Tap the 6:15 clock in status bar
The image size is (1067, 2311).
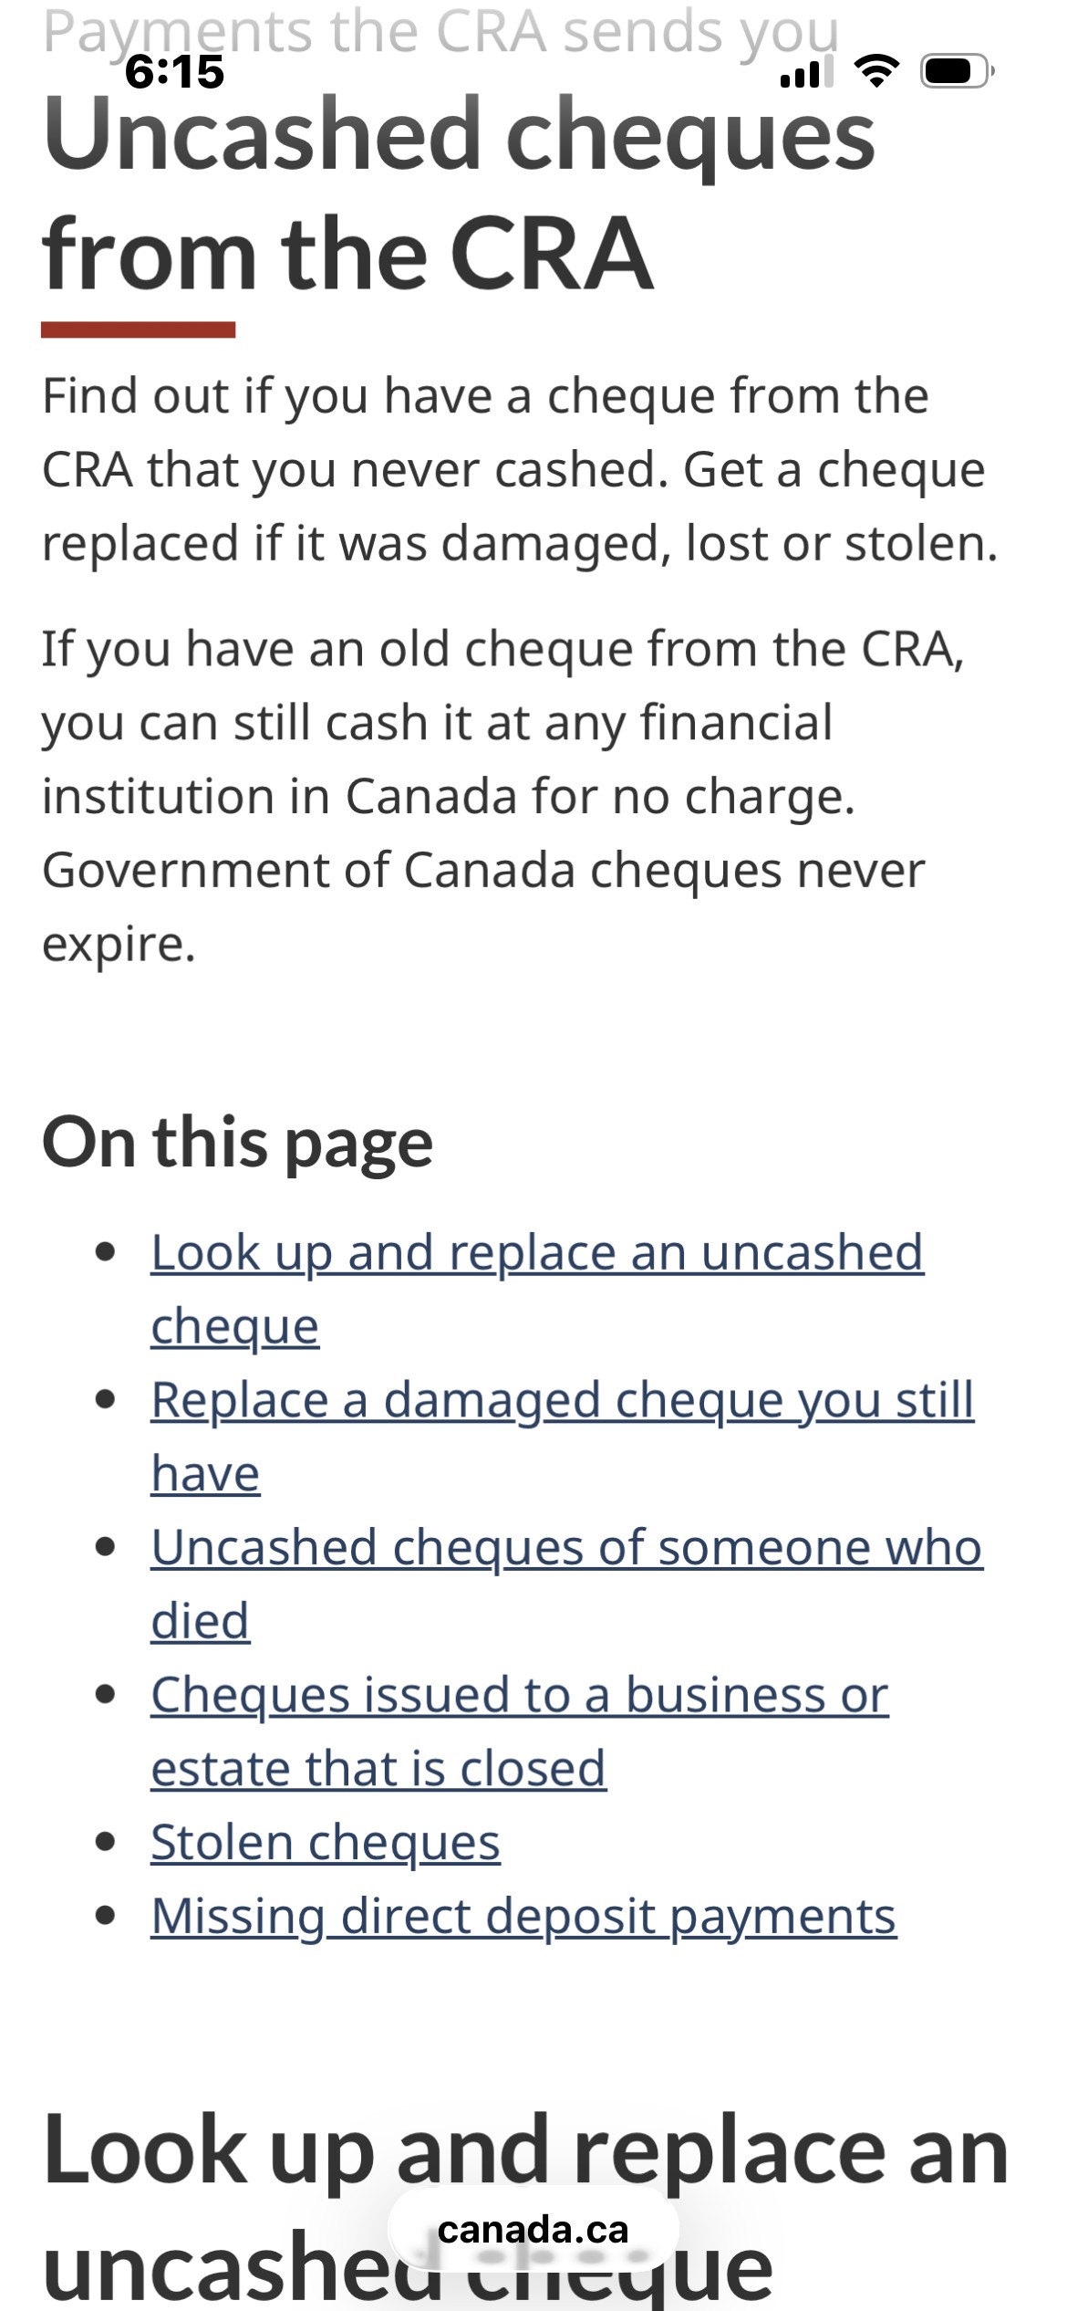tap(174, 72)
